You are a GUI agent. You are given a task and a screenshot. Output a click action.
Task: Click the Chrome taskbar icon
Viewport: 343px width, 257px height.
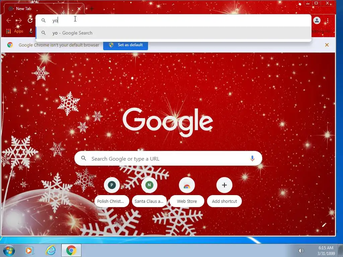[x=71, y=250]
